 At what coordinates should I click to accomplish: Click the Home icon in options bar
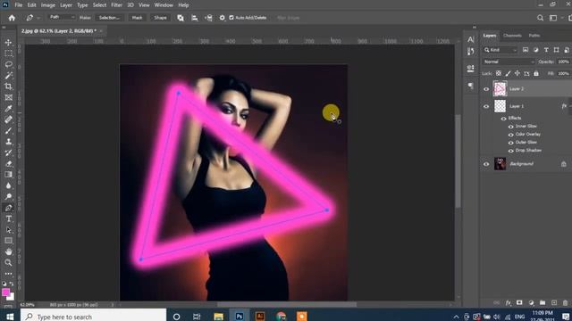click(12, 18)
